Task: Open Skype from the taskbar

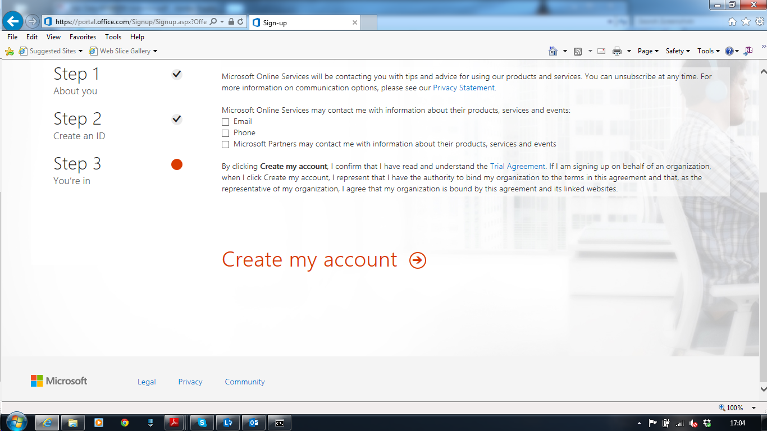Action: tap(202, 423)
